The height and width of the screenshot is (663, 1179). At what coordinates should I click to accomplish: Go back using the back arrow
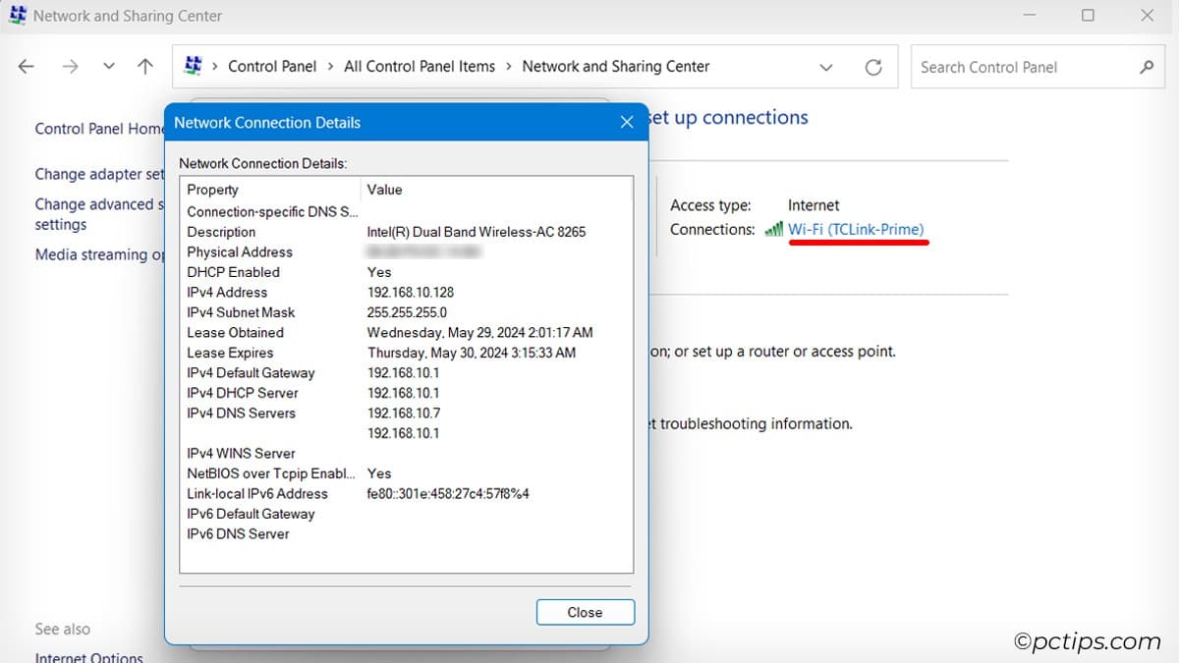click(x=26, y=66)
